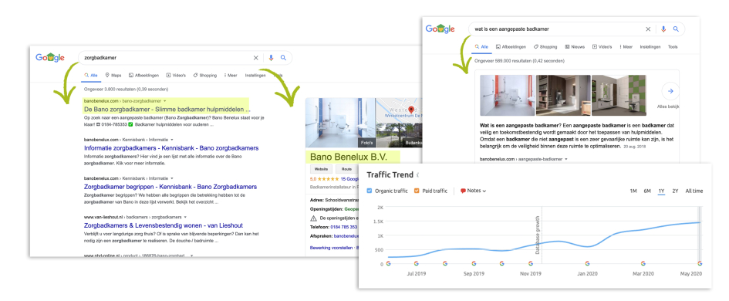
Task: Open 'Meer' menu in zorgbadkamer search window
Action: [x=231, y=76]
